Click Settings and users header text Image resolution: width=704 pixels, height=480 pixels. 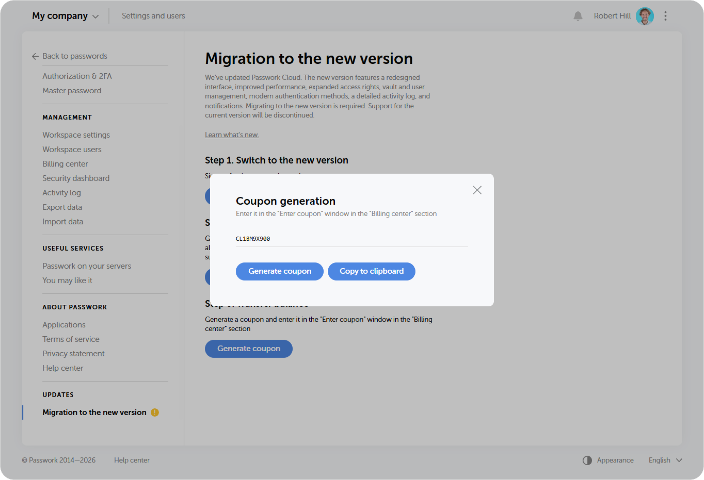click(153, 16)
